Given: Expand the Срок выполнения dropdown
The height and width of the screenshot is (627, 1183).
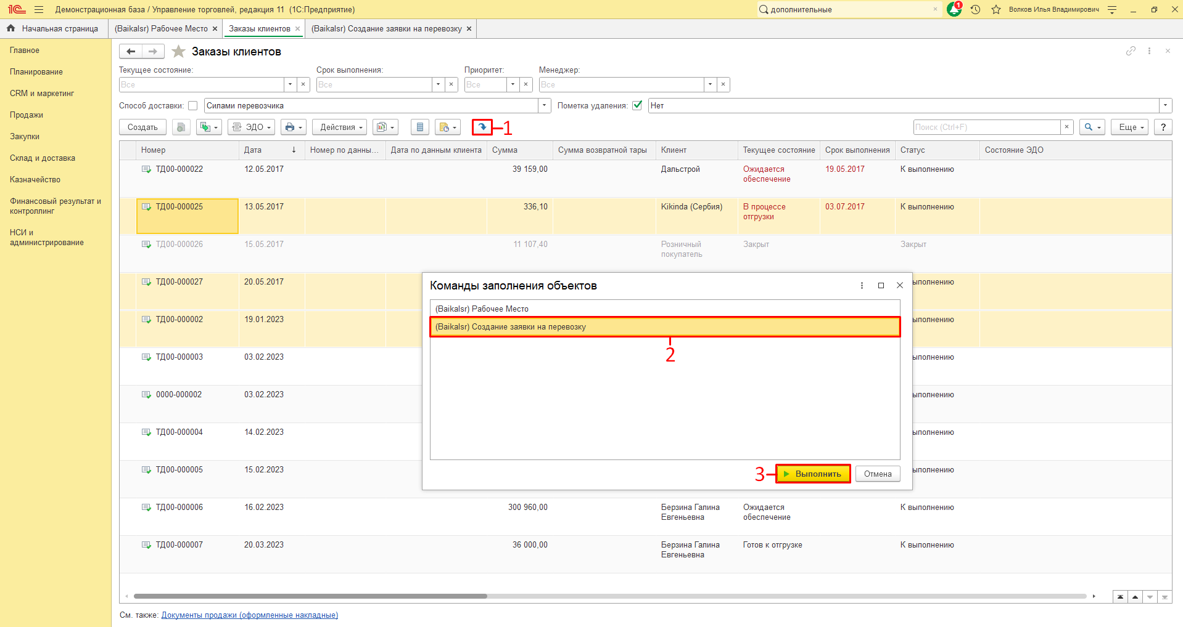Looking at the screenshot, I should [x=439, y=84].
